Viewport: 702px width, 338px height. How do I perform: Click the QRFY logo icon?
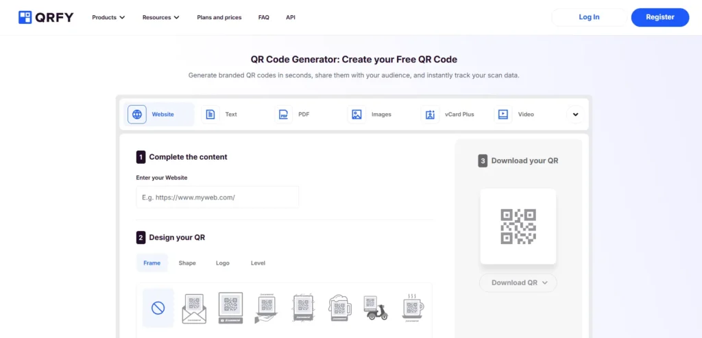pyautogui.click(x=25, y=17)
